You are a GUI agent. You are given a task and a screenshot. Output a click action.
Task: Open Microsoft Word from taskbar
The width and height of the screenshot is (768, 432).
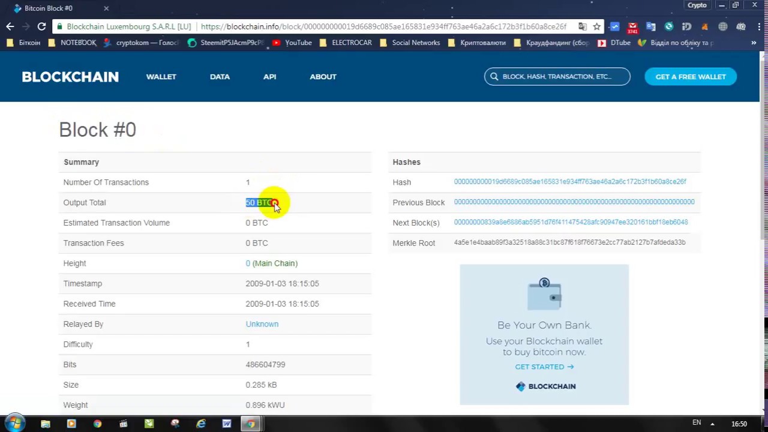tap(226, 424)
